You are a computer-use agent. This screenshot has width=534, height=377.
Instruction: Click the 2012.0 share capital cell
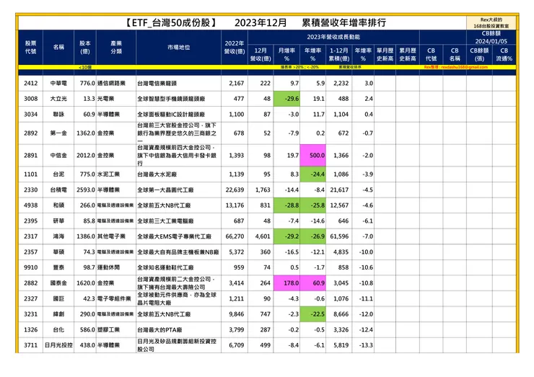point(86,155)
